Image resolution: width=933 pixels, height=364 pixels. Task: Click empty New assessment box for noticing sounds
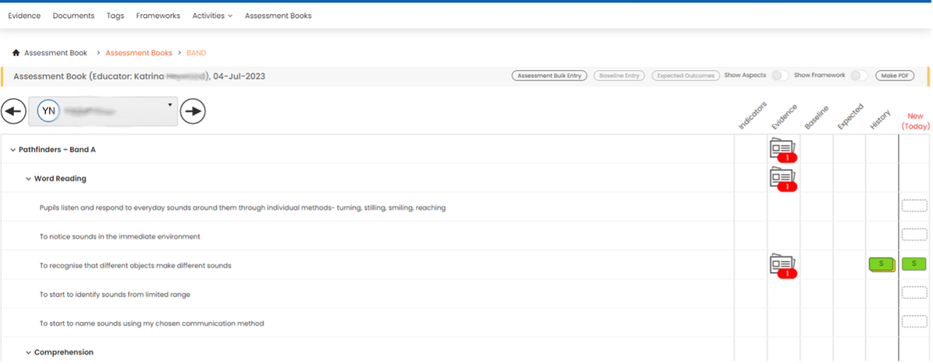(x=914, y=236)
